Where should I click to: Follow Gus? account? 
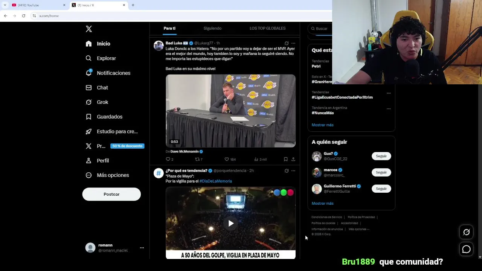coord(381,156)
